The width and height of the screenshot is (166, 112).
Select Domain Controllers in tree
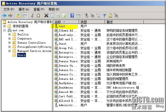click(x=31, y=43)
